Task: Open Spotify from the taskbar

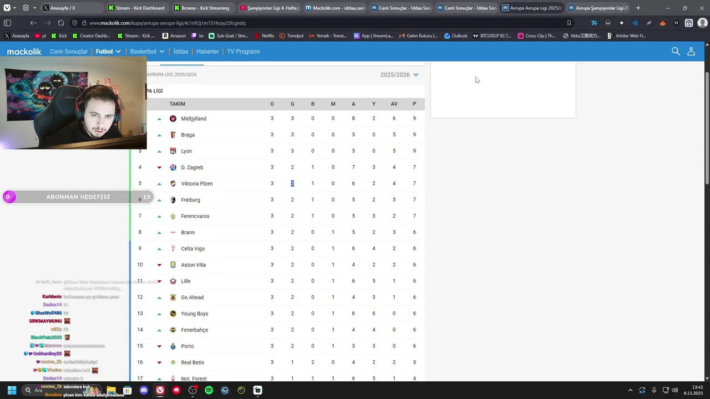Action: (x=209, y=390)
